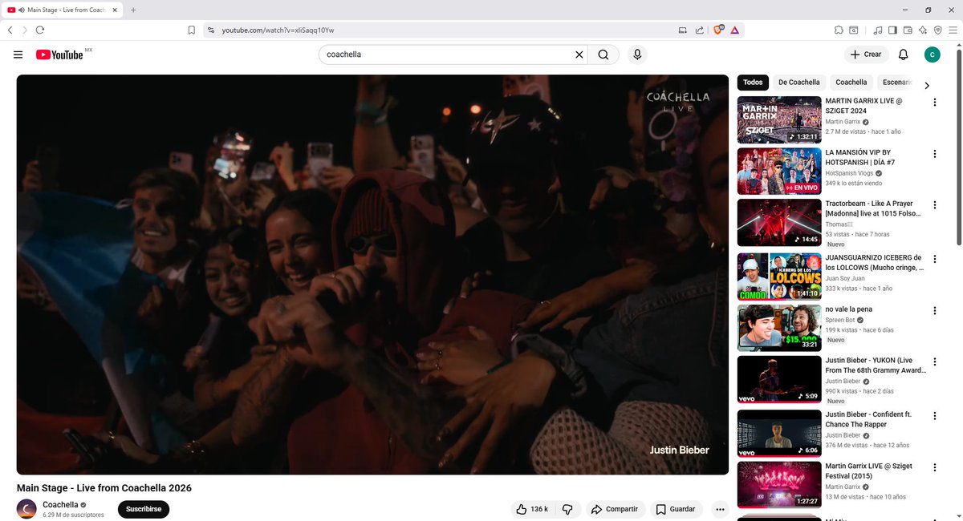Open the Tractorbeam 14:45 thumbnail
This screenshot has width=963, height=521.
click(x=779, y=222)
